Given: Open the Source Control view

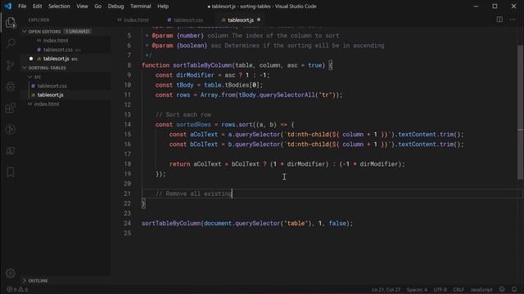Looking at the screenshot, I should [x=11, y=65].
